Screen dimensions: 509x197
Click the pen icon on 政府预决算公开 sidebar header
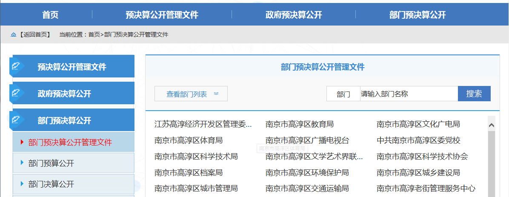(16, 93)
